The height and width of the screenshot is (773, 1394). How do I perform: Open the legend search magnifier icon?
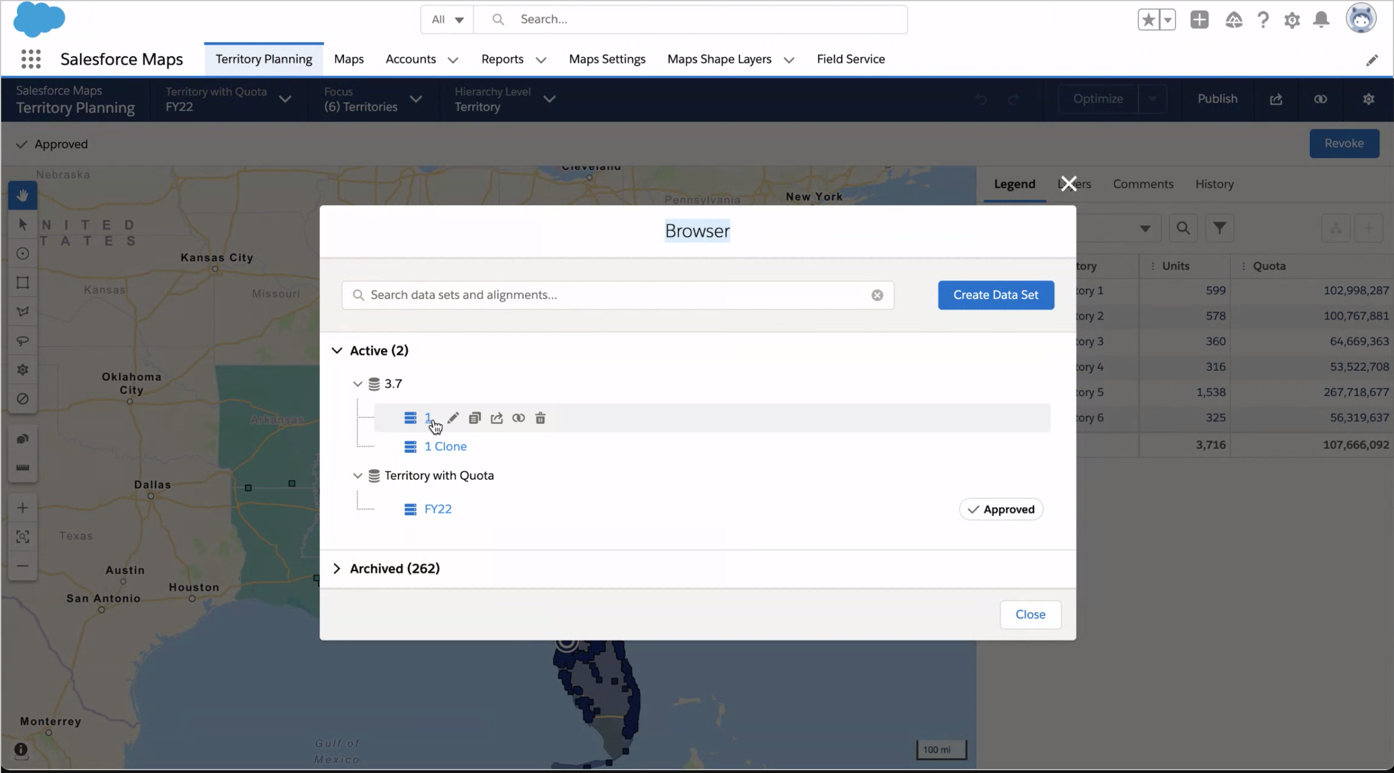[1183, 228]
